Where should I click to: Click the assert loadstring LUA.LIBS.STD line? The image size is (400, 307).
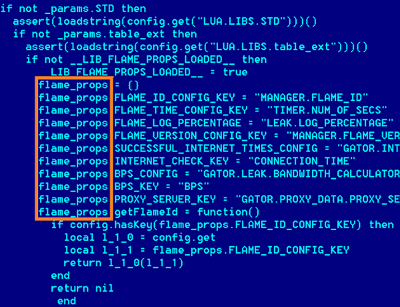click(165, 21)
